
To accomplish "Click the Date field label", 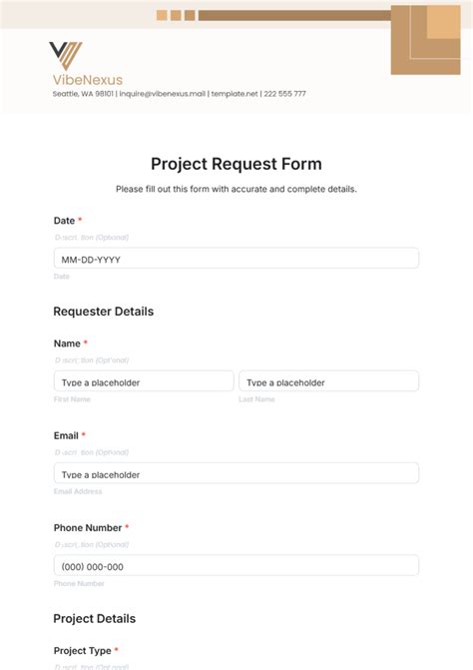I will coord(64,221).
